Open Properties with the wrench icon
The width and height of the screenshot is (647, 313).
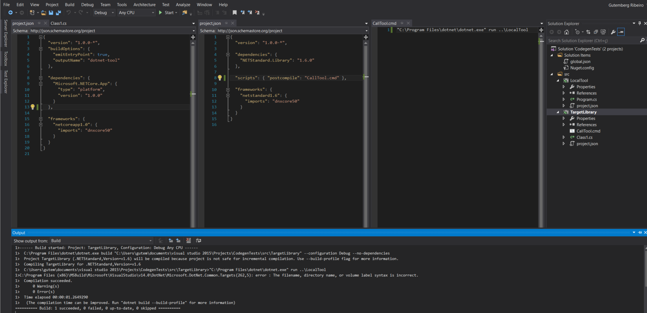click(x=613, y=32)
